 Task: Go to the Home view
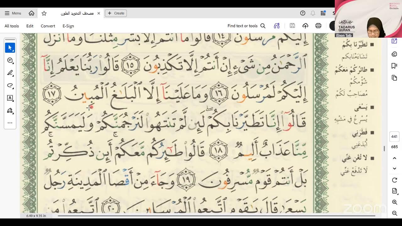click(x=31, y=13)
